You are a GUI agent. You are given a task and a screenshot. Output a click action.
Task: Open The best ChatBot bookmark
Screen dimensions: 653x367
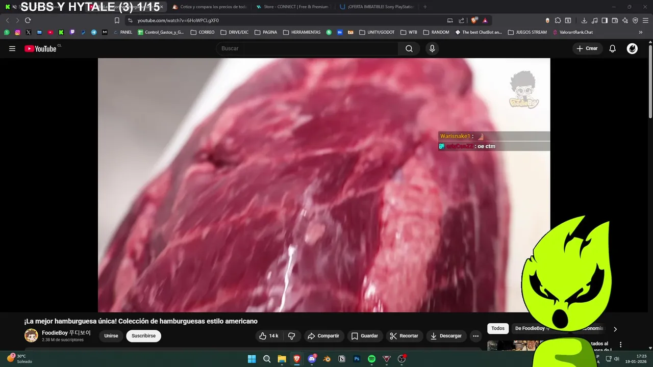479,32
